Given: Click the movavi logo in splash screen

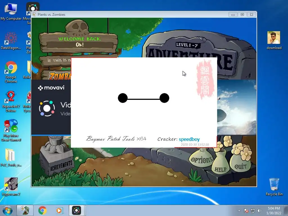Looking at the screenshot, I should coord(51,88).
